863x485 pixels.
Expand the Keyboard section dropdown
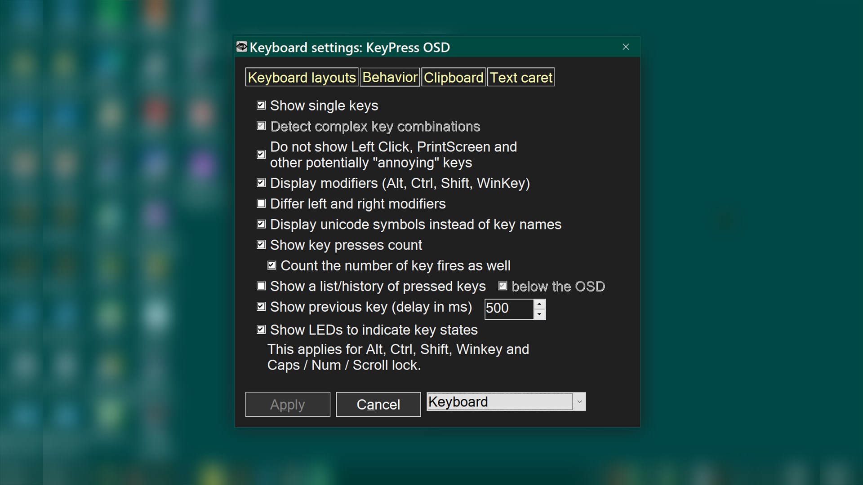pyautogui.click(x=579, y=401)
